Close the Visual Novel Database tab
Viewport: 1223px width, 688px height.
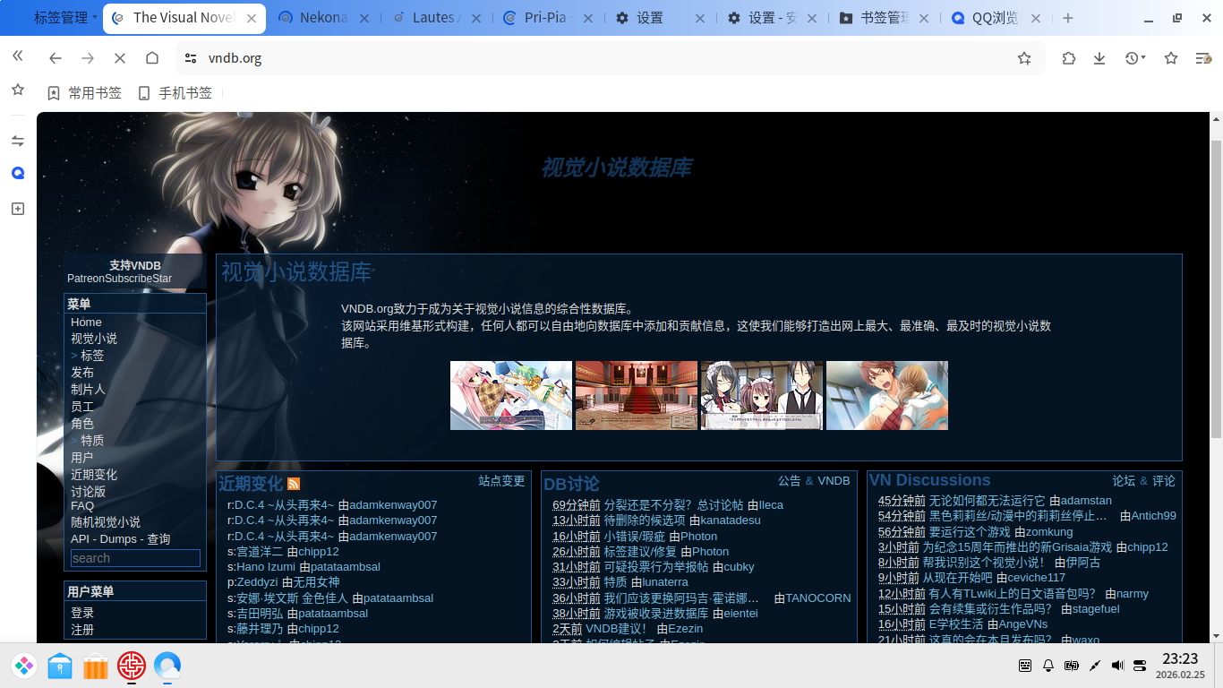pos(252,18)
